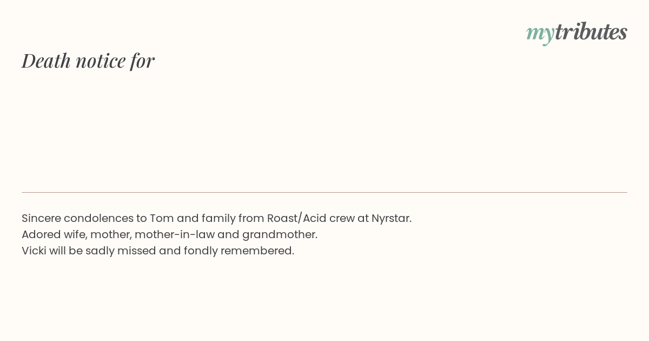Click the word 'mother-in-law'
The width and height of the screenshot is (649, 341).
(174, 234)
